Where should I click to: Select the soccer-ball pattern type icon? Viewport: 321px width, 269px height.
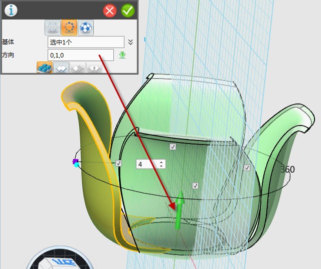(85, 27)
